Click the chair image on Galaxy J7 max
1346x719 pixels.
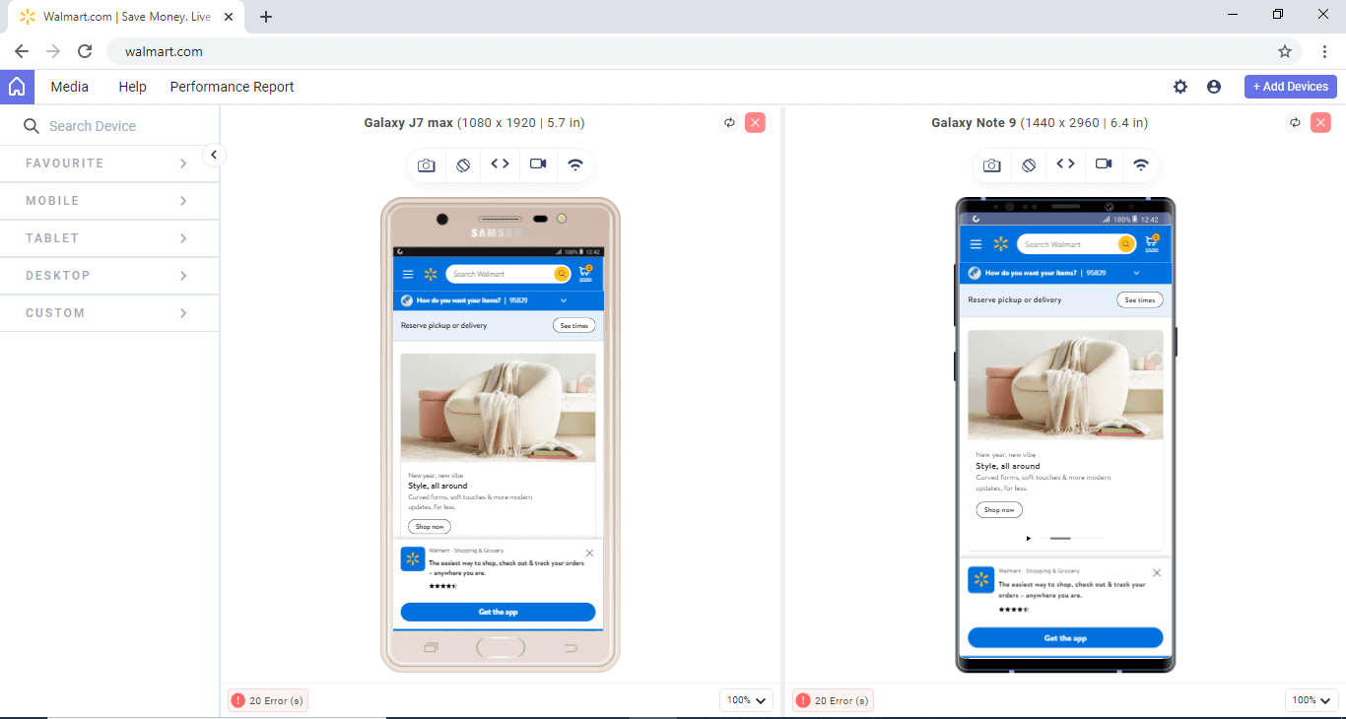click(499, 408)
